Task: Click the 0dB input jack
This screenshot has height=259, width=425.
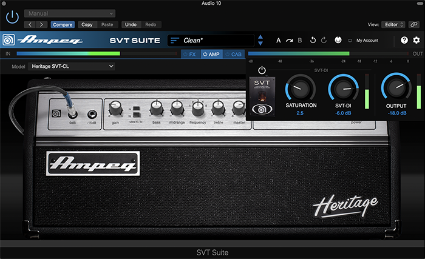Action: [72, 113]
